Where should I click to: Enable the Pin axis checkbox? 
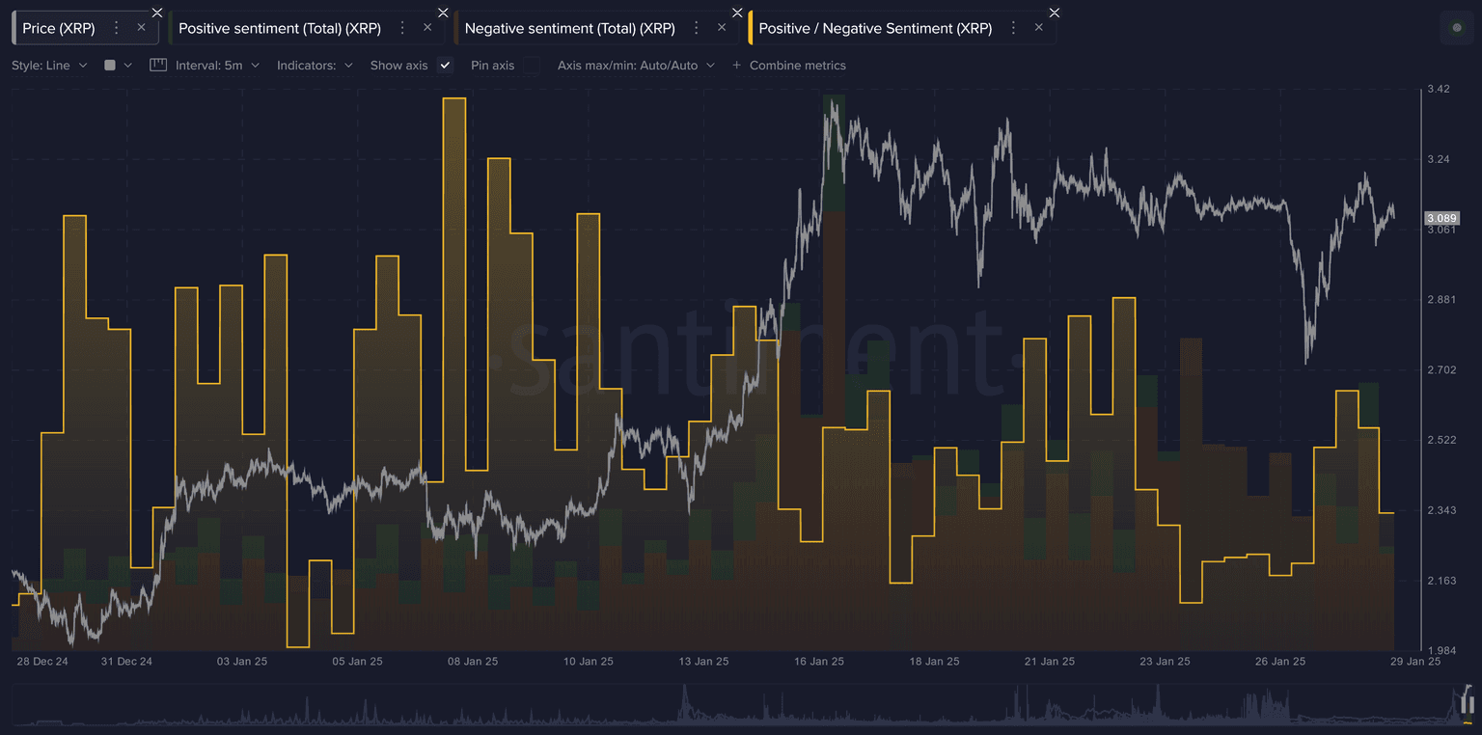tap(530, 66)
